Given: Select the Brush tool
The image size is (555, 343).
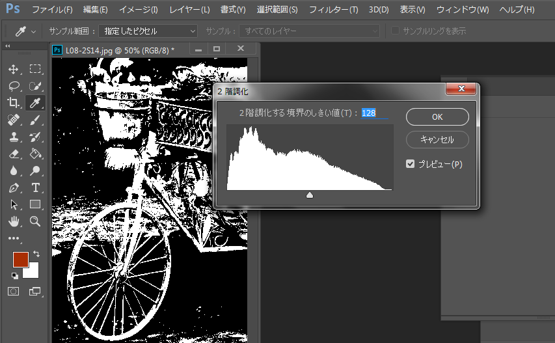Looking at the screenshot, I should click(x=35, y=120).
